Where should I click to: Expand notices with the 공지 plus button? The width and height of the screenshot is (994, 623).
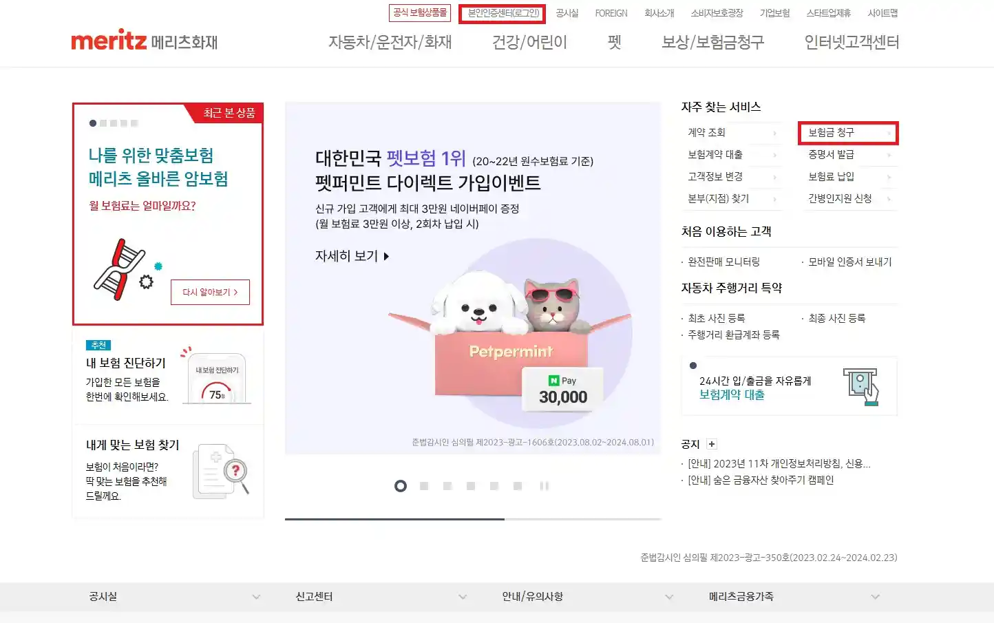pyautogui.click(x=711, y=443)
